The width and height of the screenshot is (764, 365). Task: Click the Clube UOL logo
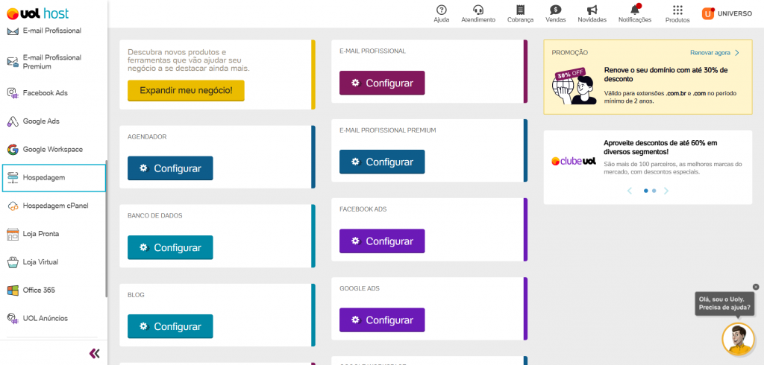tap(574, 161)
